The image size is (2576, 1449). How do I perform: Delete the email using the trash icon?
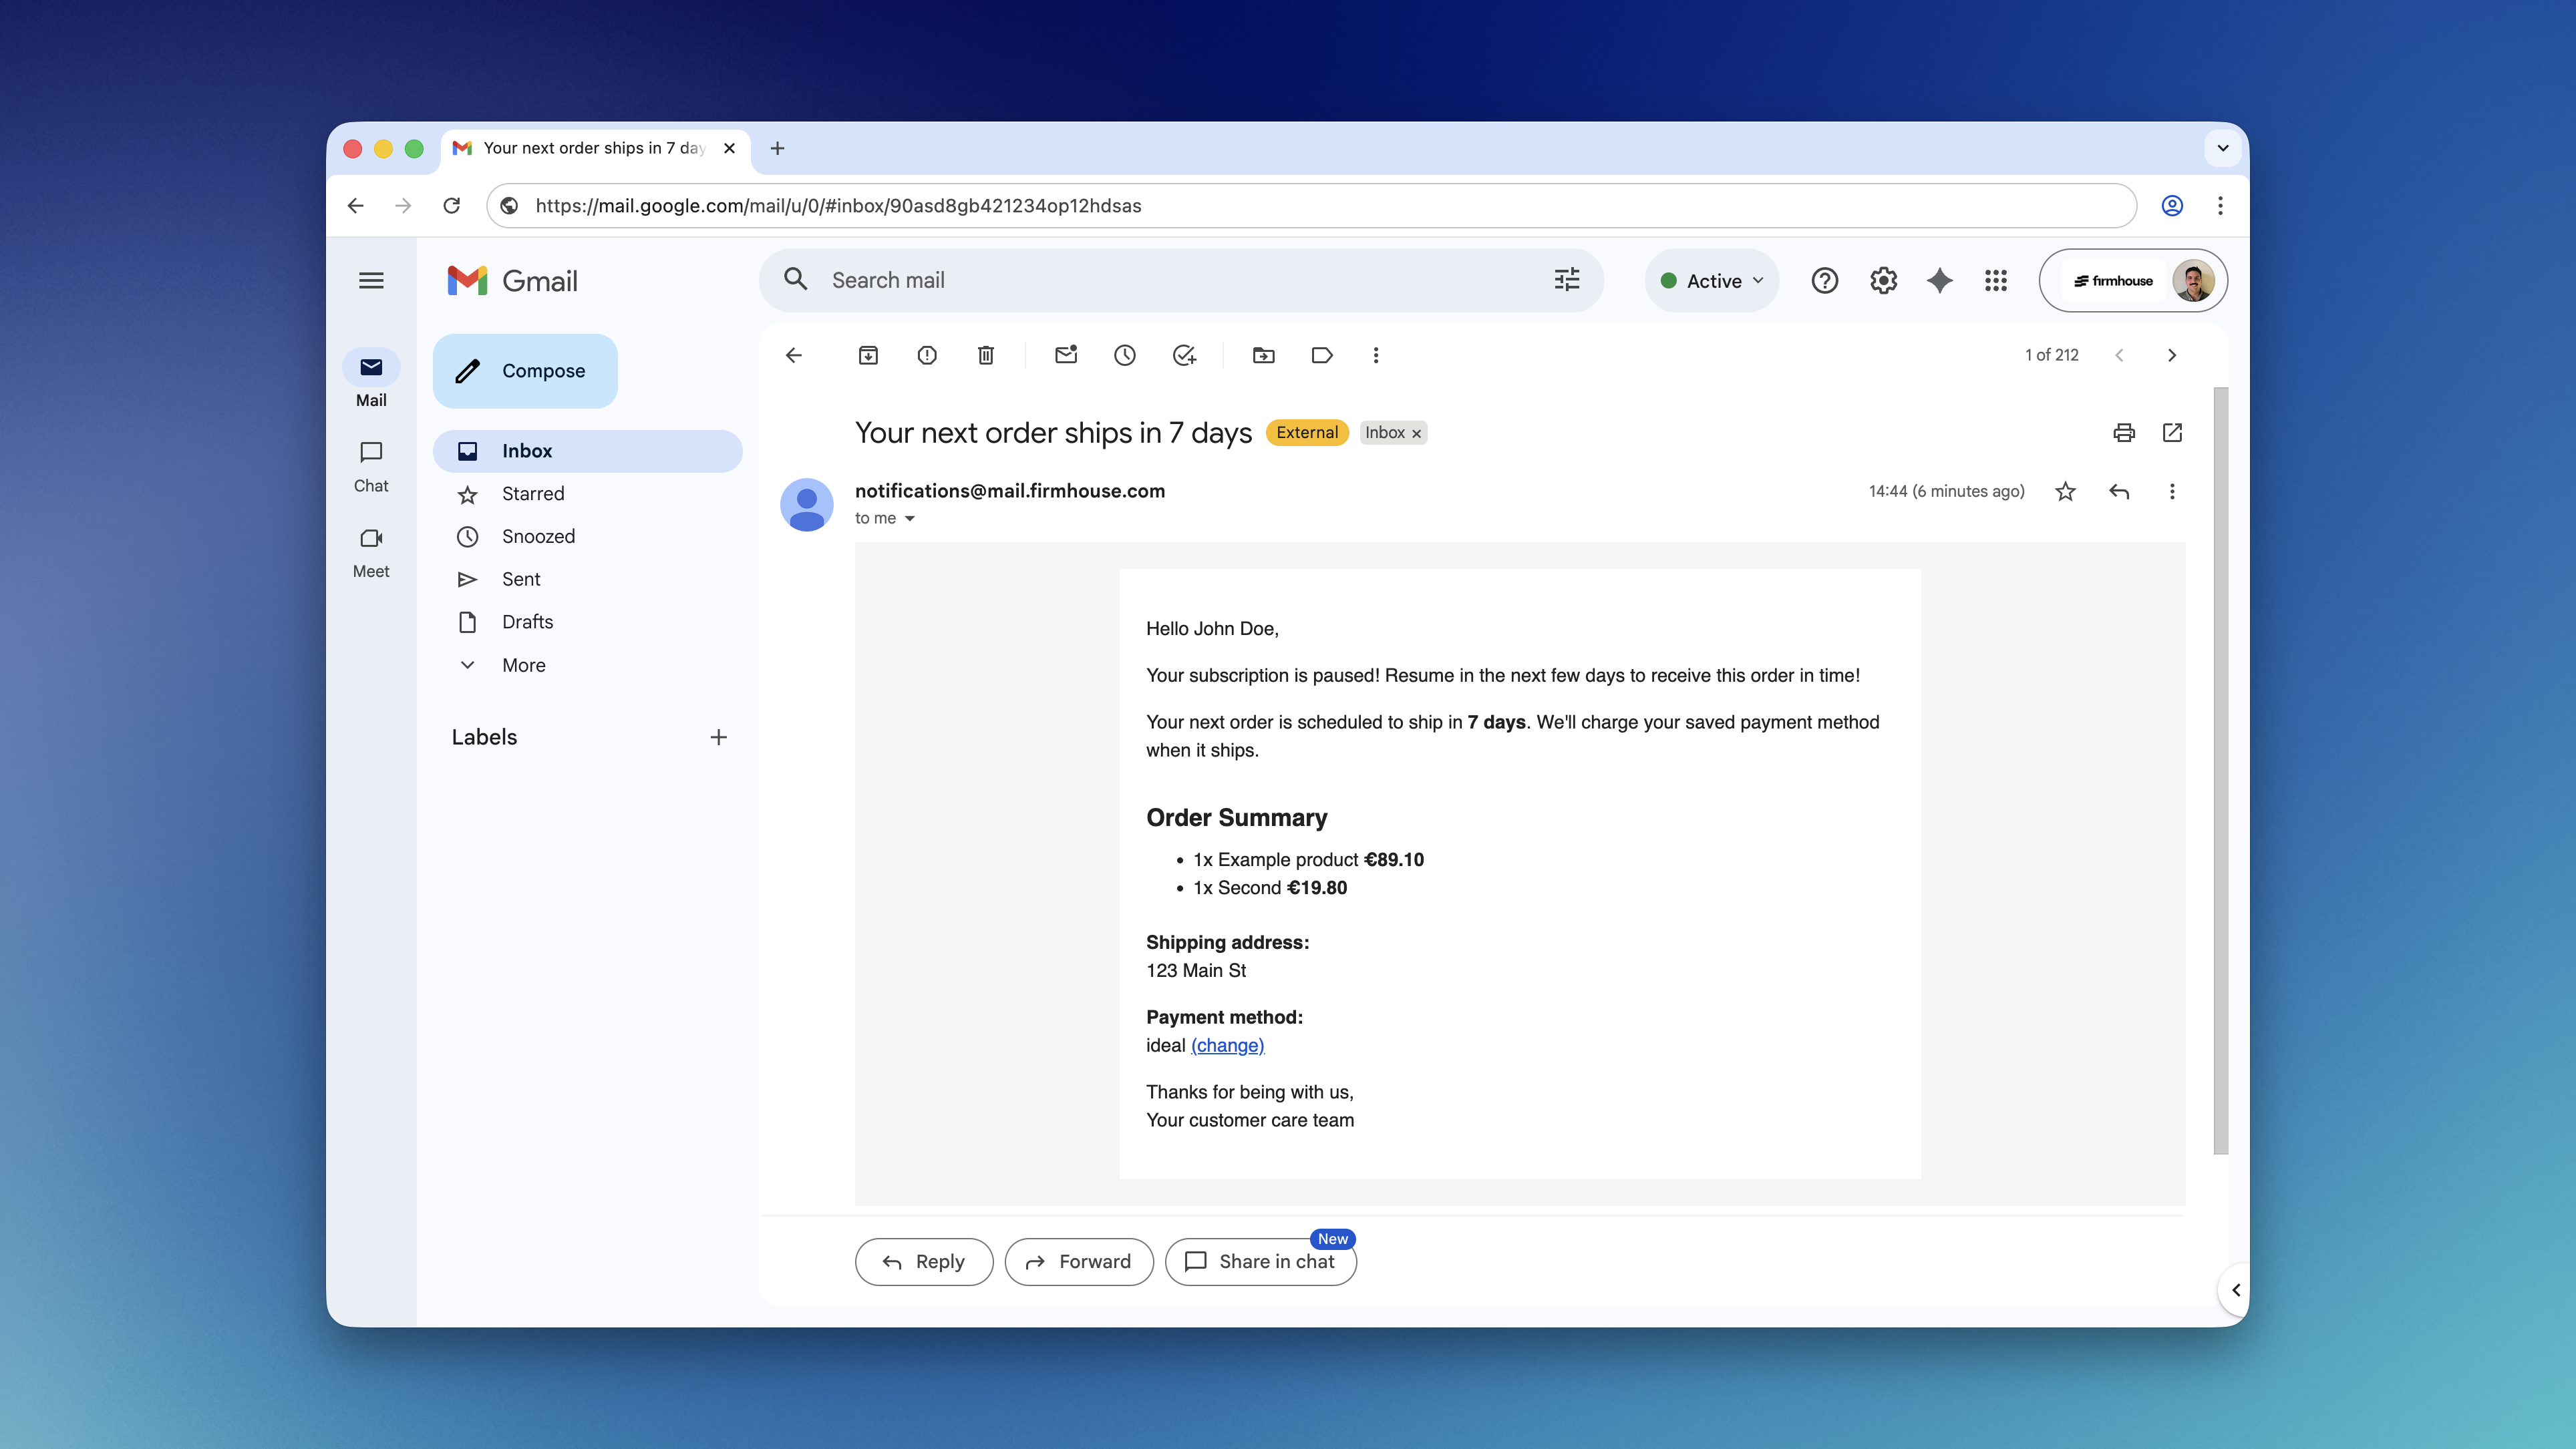[985, 355]
